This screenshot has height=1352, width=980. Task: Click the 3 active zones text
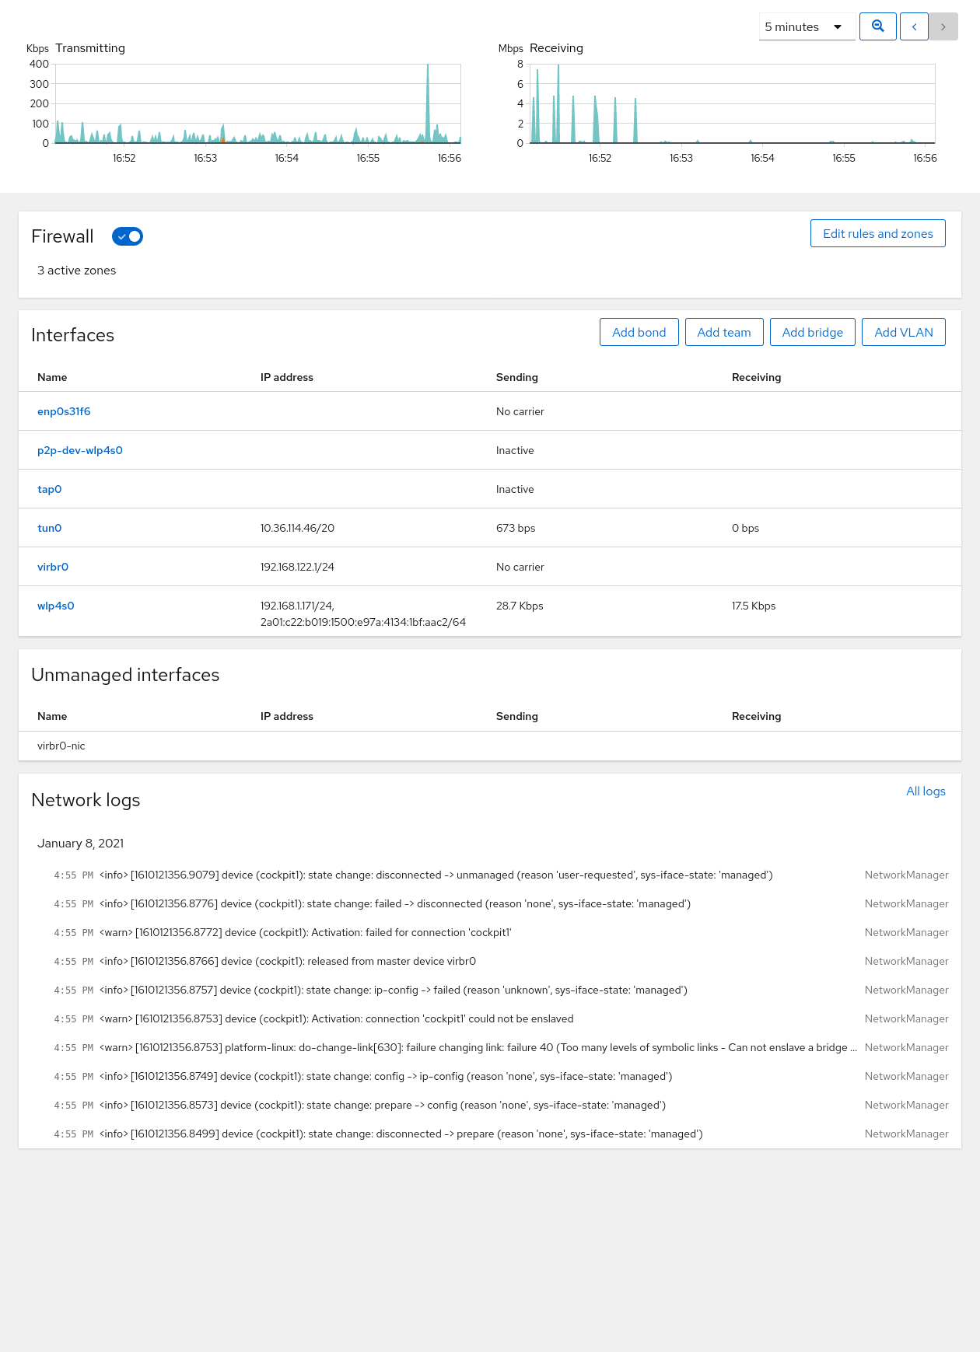pyautogui.click(x=76, y=271)
